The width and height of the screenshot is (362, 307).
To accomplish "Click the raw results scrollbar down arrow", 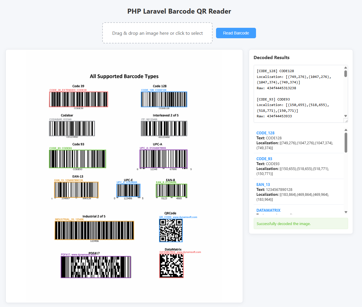I will (345, 116).
